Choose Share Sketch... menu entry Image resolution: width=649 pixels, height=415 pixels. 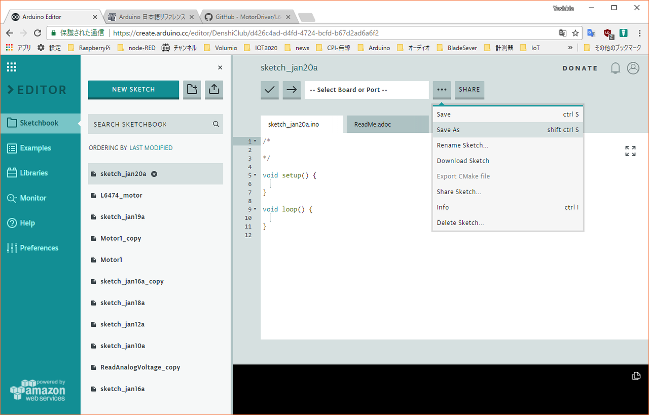[508, 192]
